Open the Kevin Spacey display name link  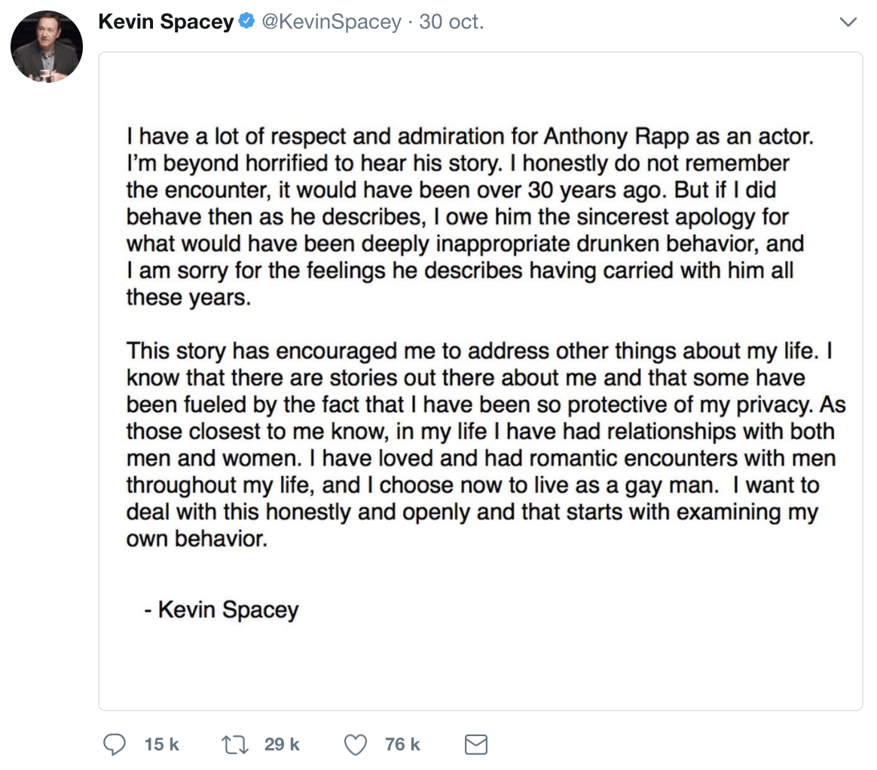click(x=166, y=23)
